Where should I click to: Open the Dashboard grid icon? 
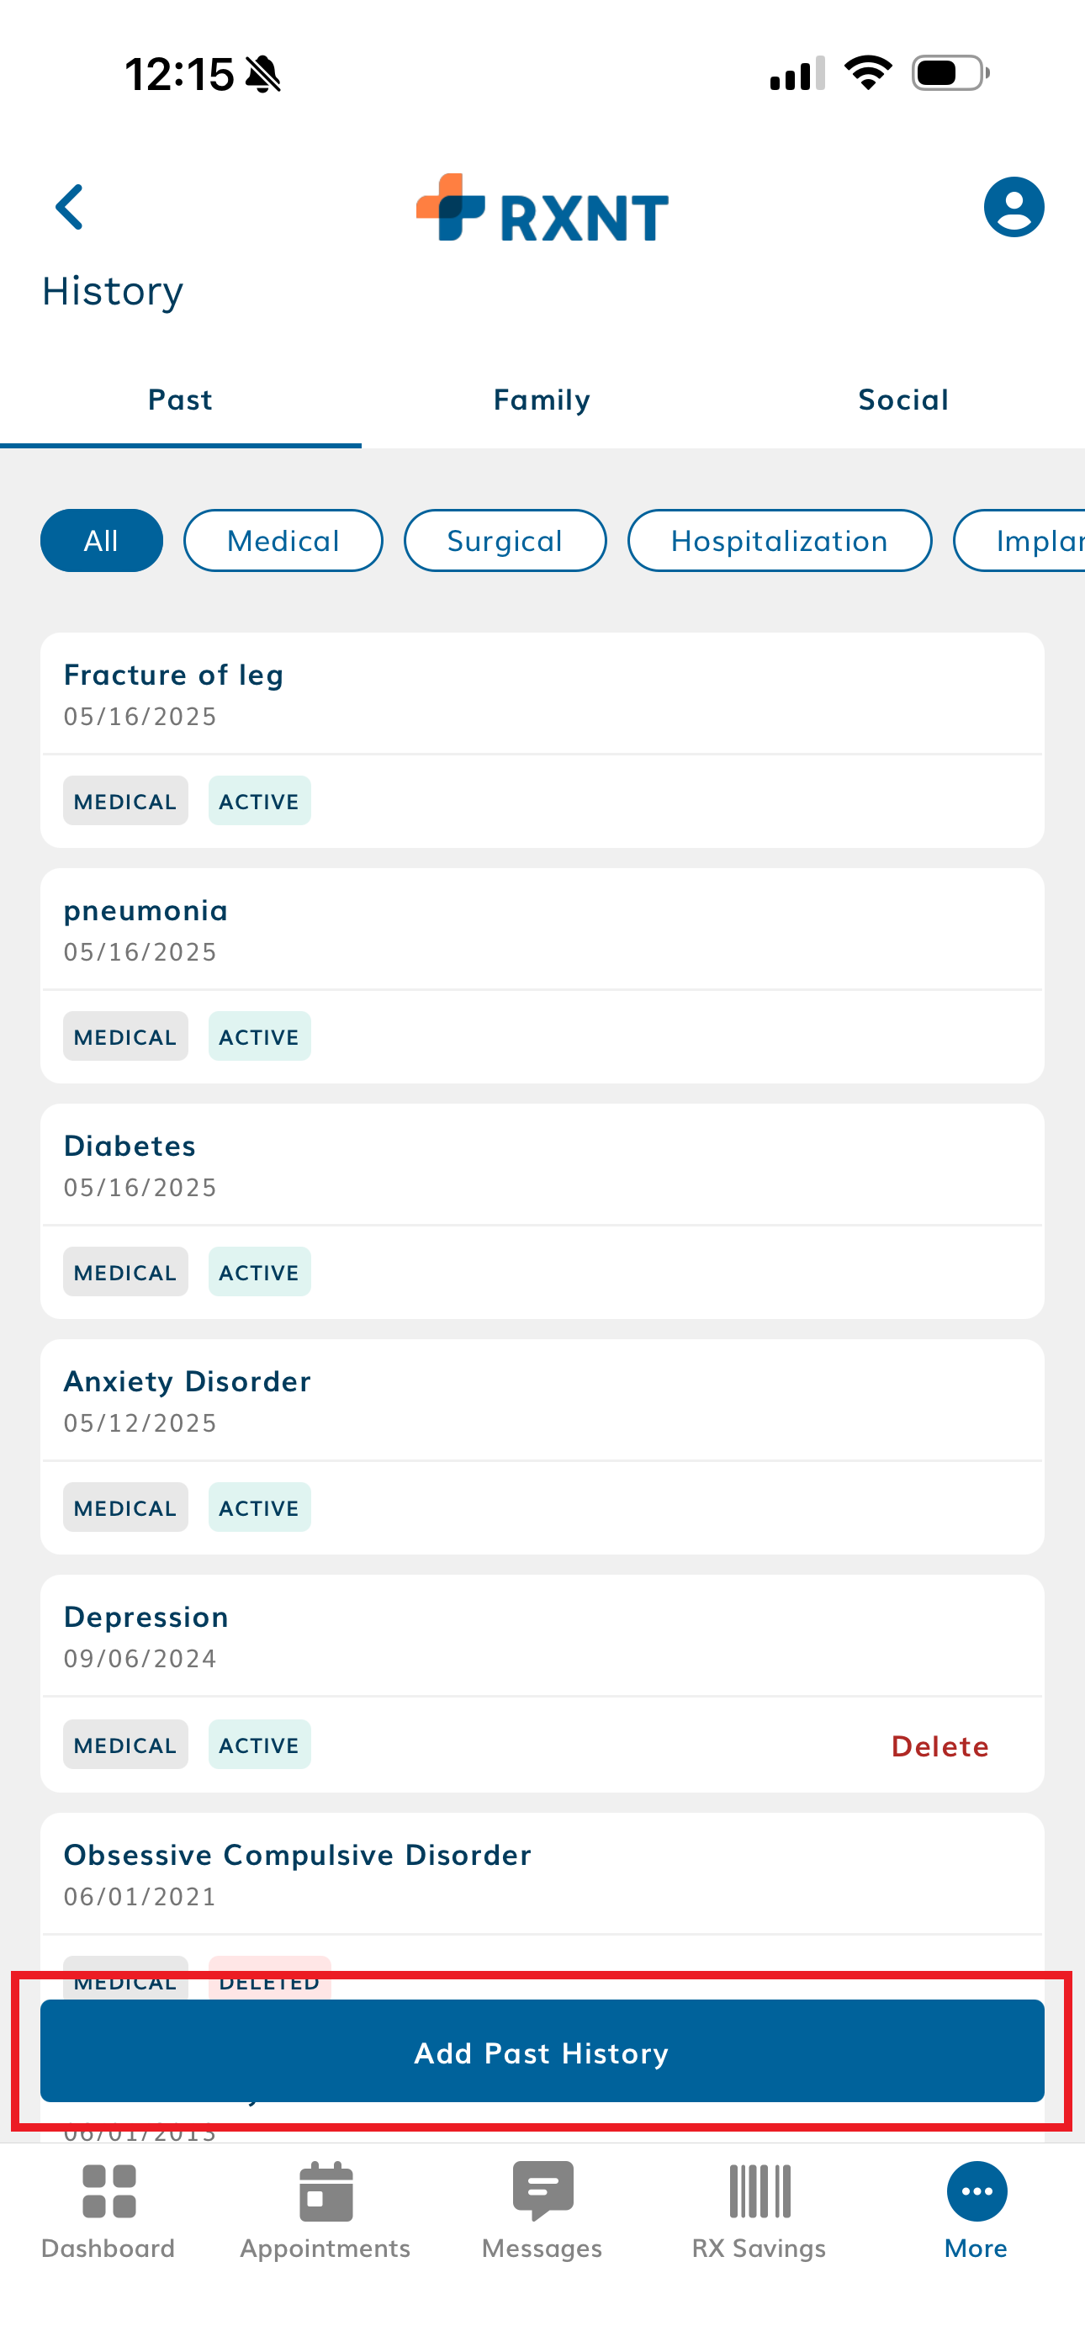point(108,2191)
